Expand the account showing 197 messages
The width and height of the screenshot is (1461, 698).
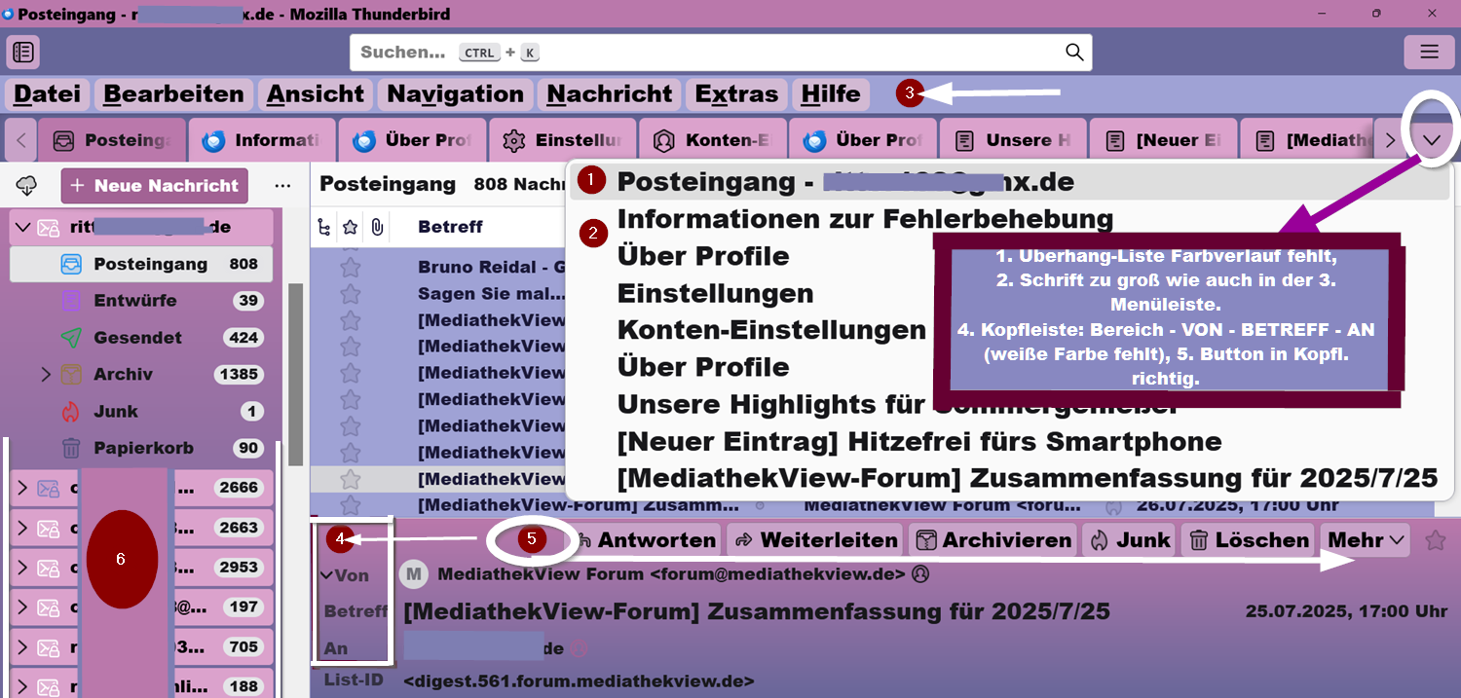23,608
